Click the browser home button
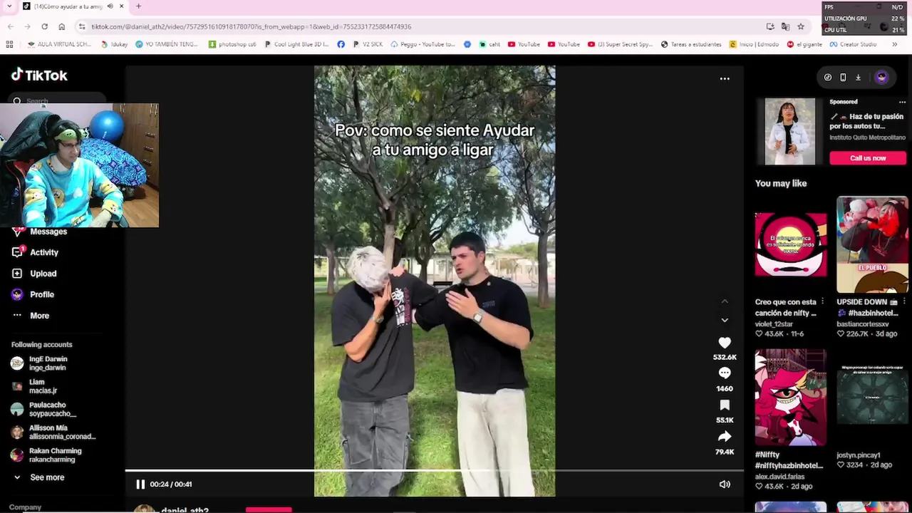This screenshot has width=912, height=513. pos(62,26)
